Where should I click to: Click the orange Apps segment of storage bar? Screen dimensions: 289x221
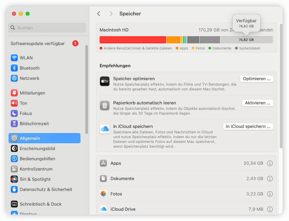coord(173,40)
